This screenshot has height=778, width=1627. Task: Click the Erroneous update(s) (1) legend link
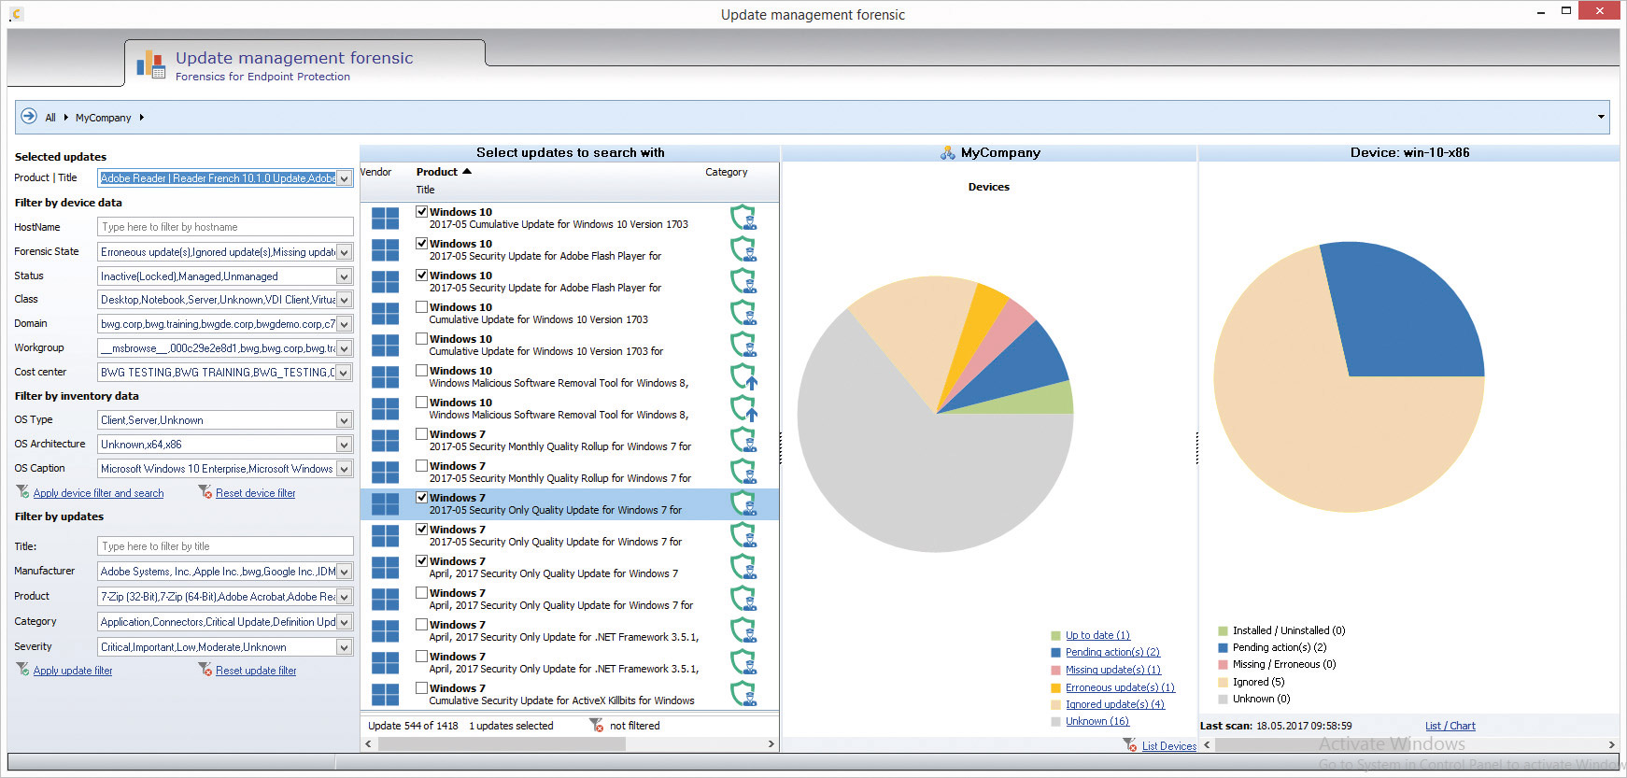click(x=1120, y=687)
